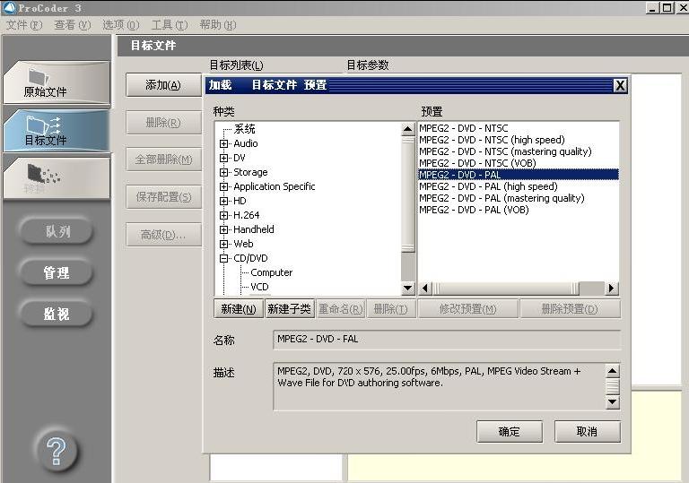Click the 删除(T) button under the category tree
689x483 pixels.
[x=390, y=308]
